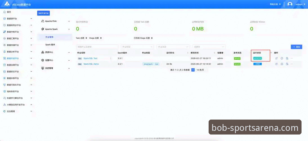Click the circular action icon in Spark SQL Test row
The height and width of the screenshot is (141, 308).
[282, 58]
